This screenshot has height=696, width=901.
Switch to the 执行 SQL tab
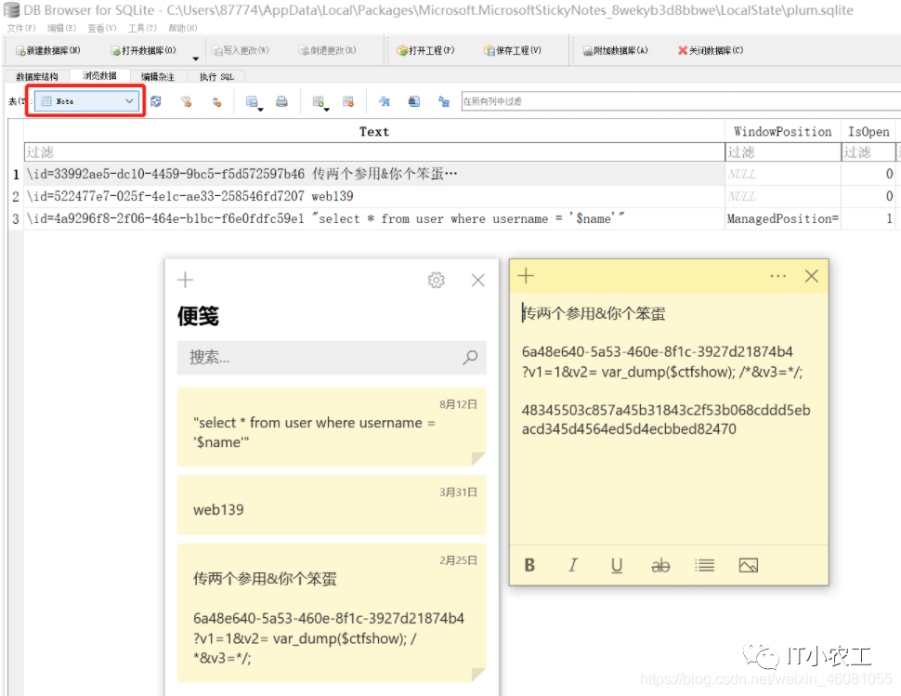216,76
